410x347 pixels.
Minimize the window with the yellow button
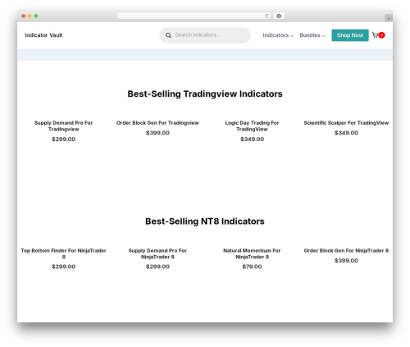(30, 16)
